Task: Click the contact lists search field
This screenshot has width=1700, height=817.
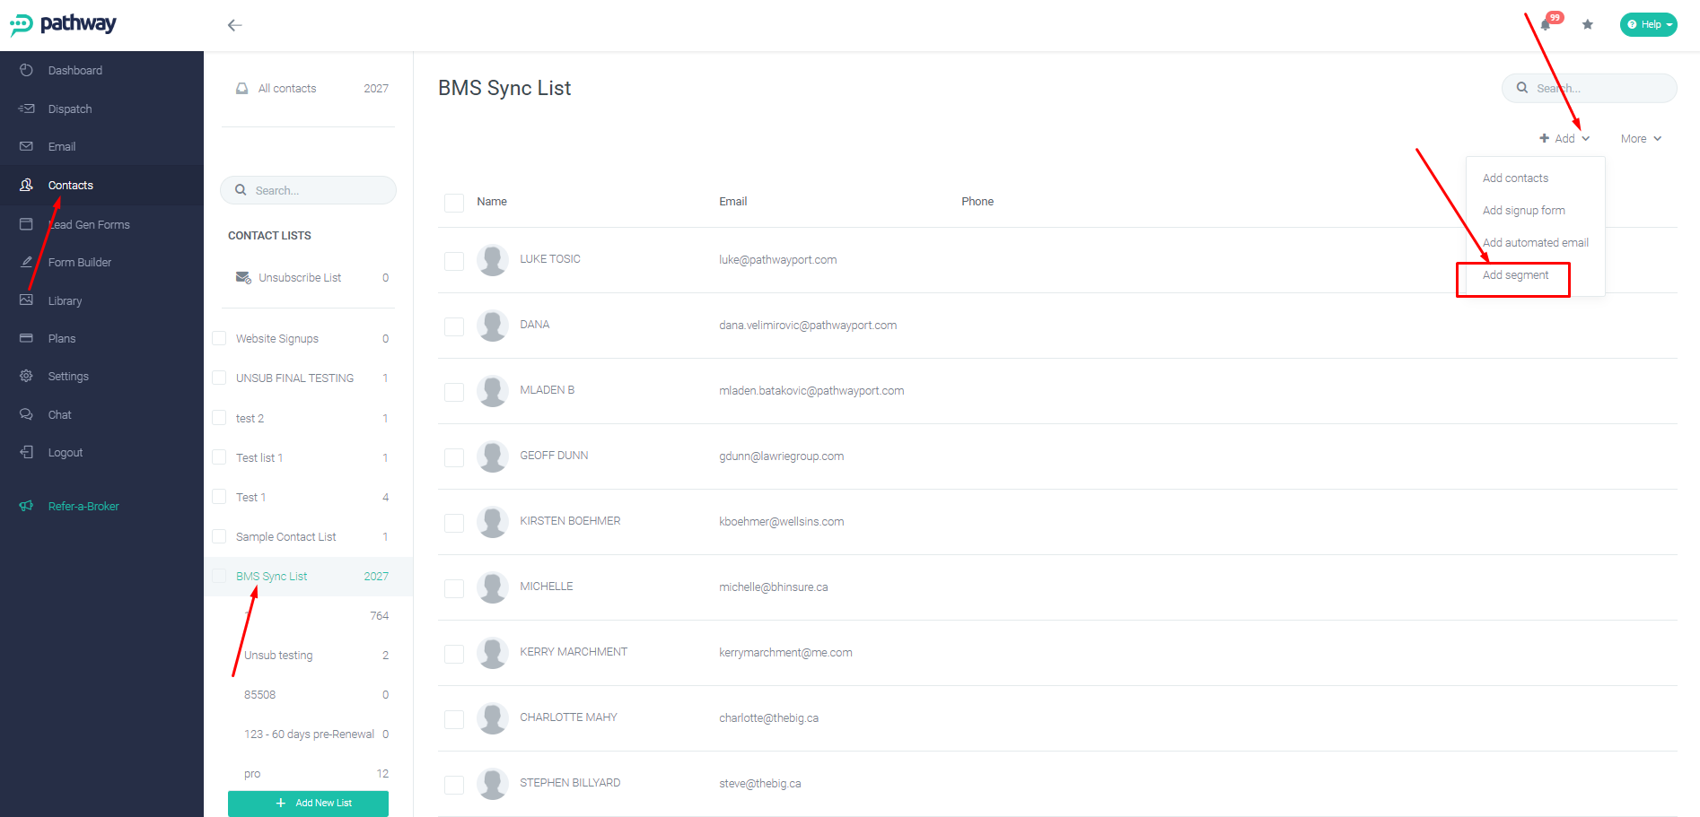Action: click(308, 190)
